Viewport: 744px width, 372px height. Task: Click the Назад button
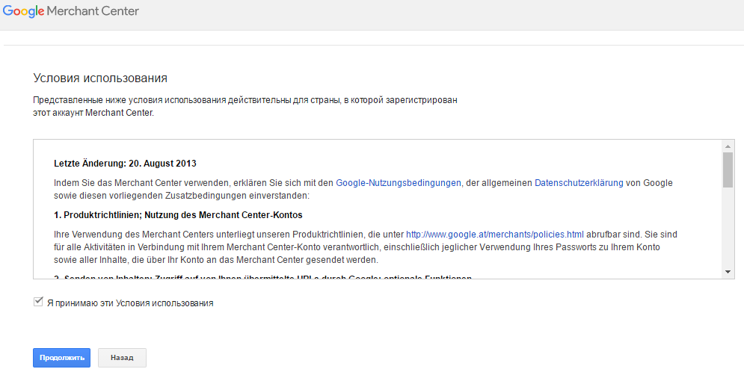pyautogui.click(x=122, y=358)
